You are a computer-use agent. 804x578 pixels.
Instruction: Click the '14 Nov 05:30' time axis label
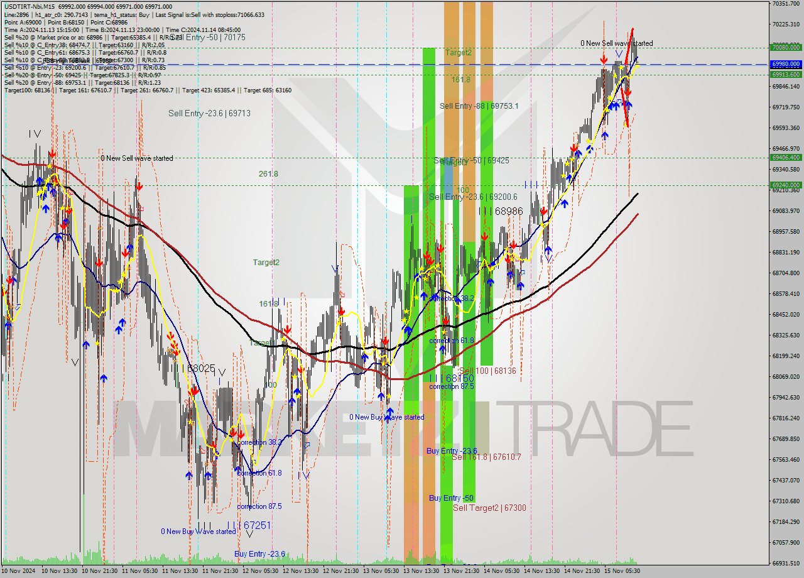pyautogui.click(x=501, y=571)
